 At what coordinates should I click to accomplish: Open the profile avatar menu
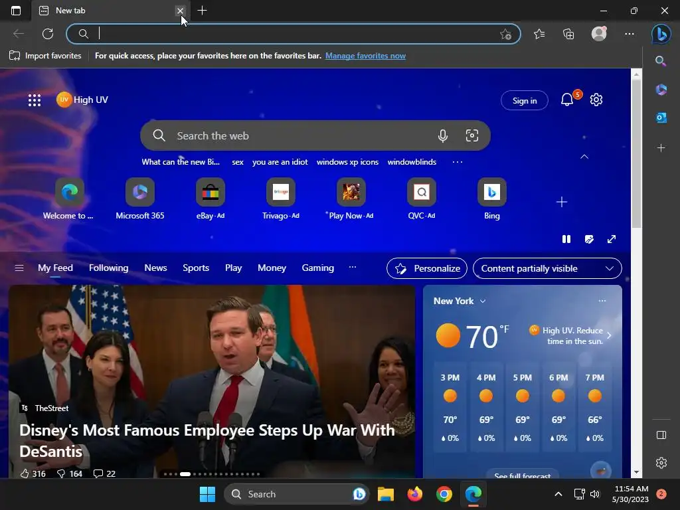(600, 34)
